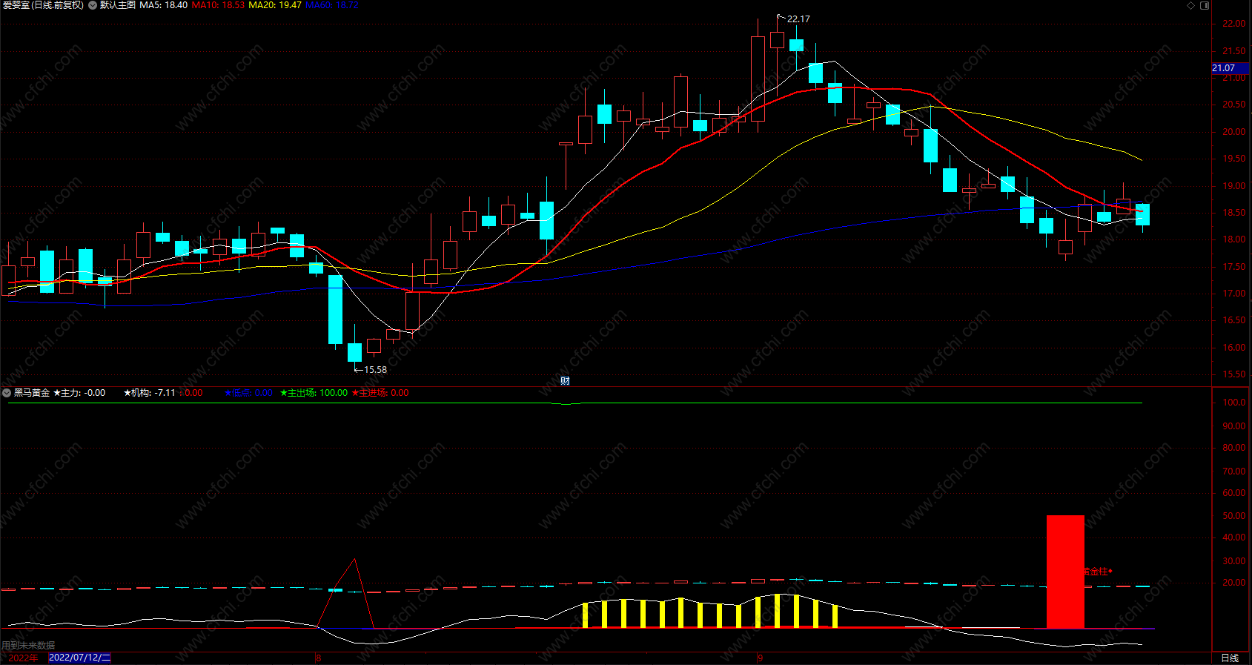Click month marker 8 on time axis

point(319,658)
